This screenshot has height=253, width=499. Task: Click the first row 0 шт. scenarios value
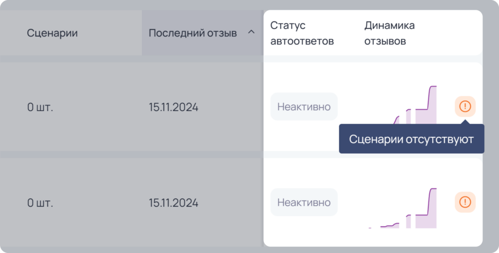[x=40, y=107]
